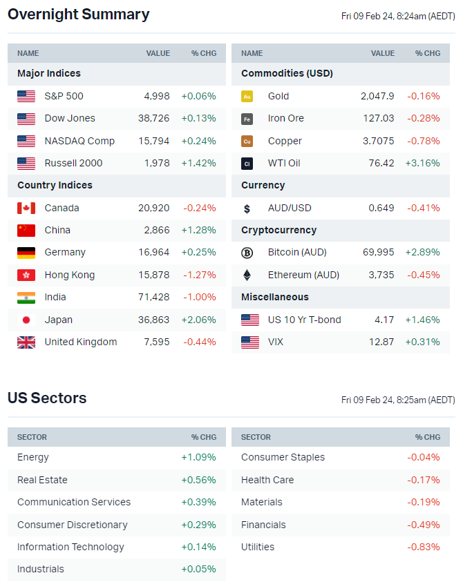Click the Gold commodity icon
This screenshot has width=463, height=582.
(x=247, y=97)
